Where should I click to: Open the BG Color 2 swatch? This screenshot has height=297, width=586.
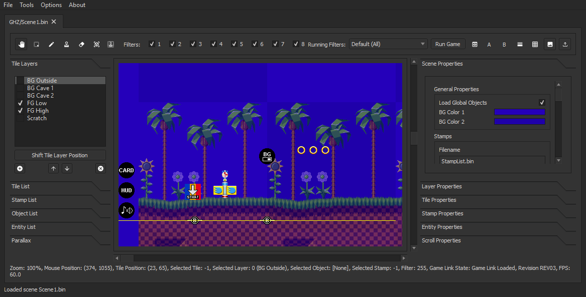pyautogui.click(x=520, y=122)
